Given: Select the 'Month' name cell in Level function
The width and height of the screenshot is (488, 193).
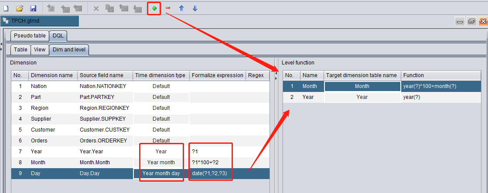Looking at the screenshot, I should pyautogui.click(x=312, y=86).
